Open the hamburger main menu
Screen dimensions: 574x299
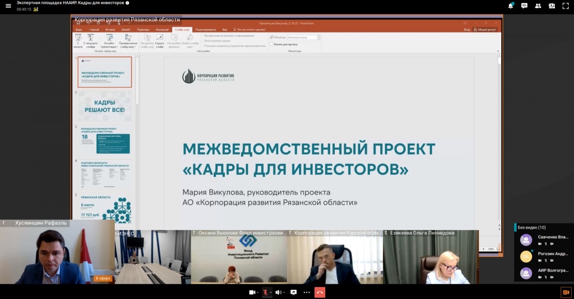8,6
